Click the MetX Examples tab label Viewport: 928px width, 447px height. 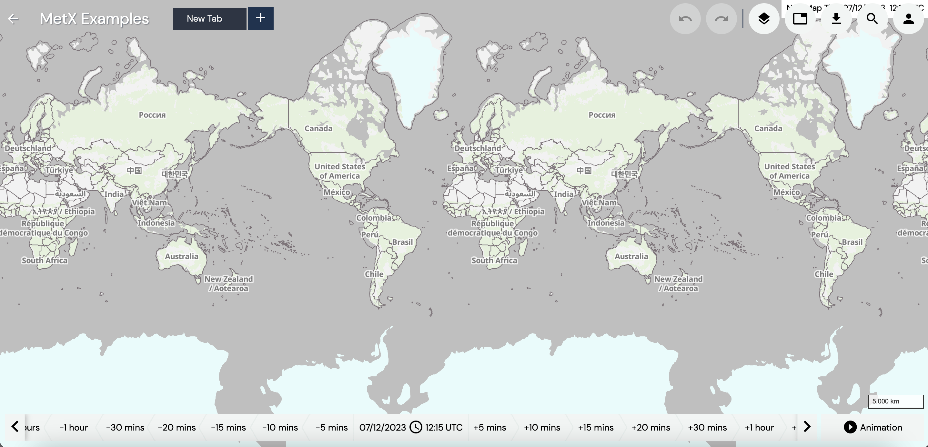(x=95, y=18)
